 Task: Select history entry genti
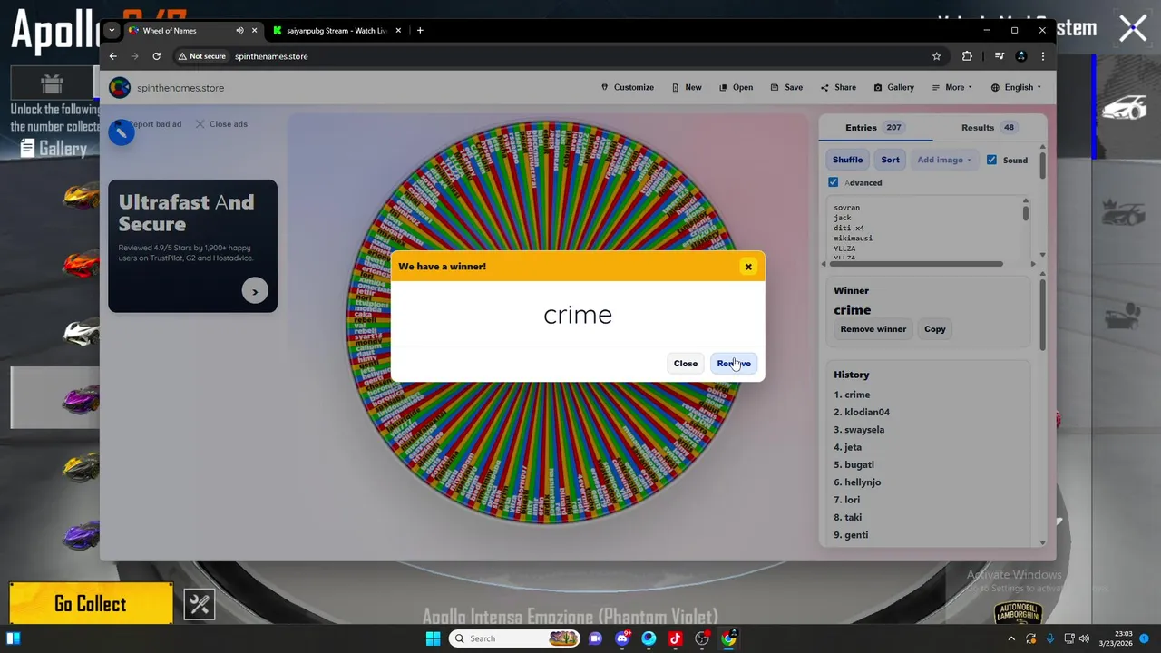[x=851, y=535]
